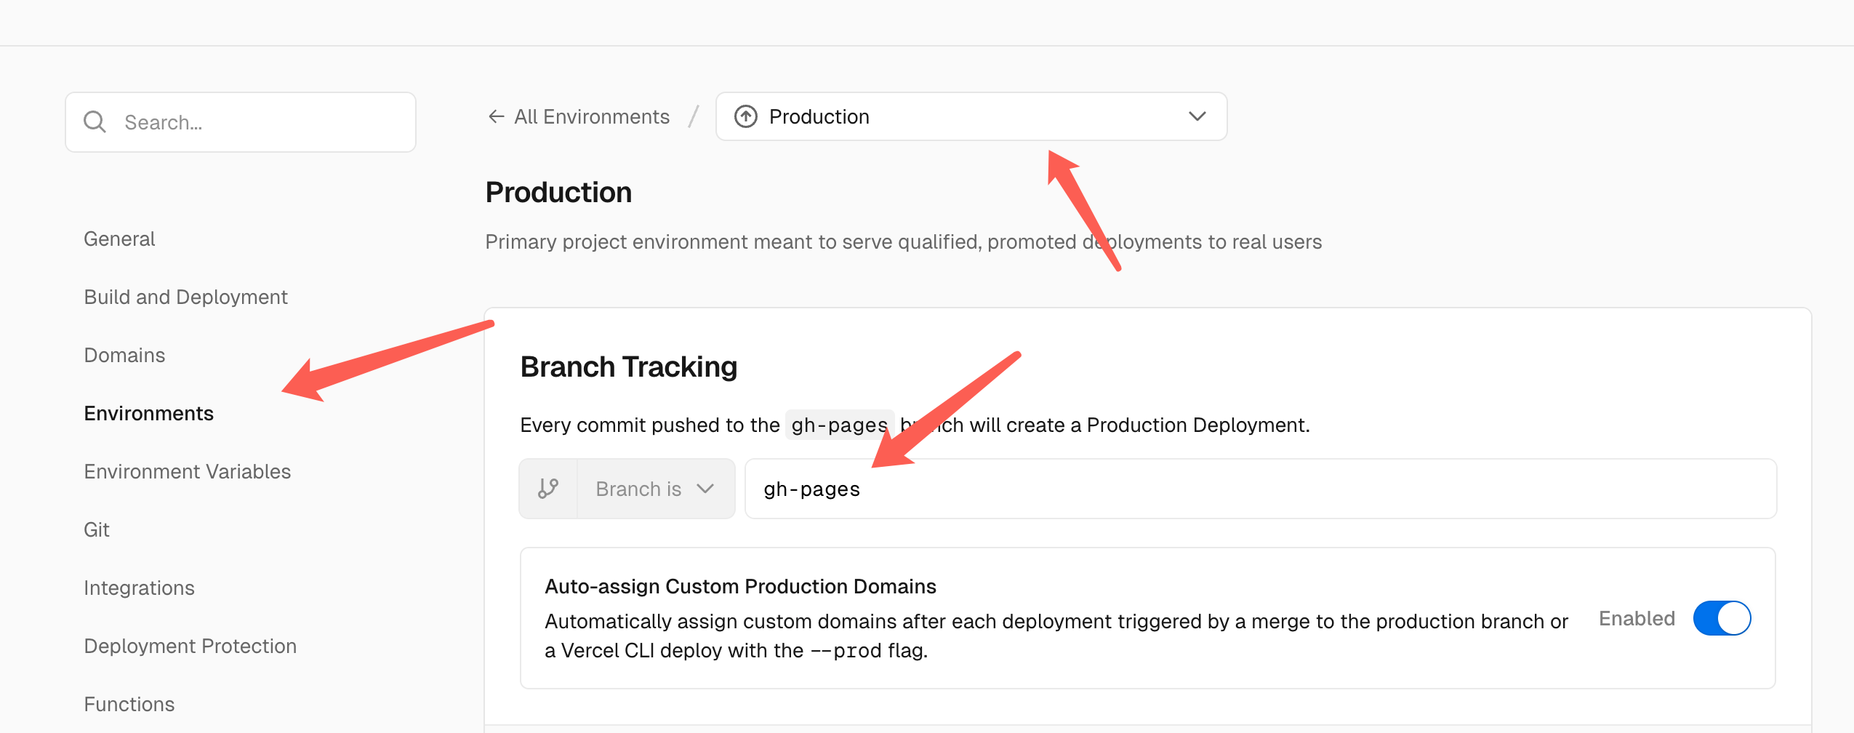Click the git branch icon
The height and width of the screenshot is (733, 1854).
pos(548,489)
